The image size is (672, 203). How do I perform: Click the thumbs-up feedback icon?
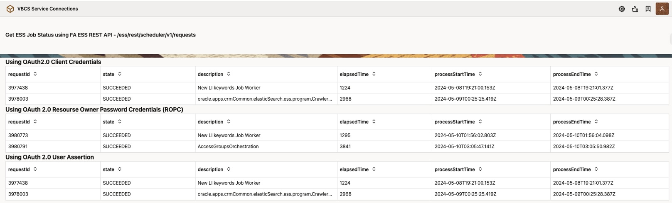(x=635, y=9)
